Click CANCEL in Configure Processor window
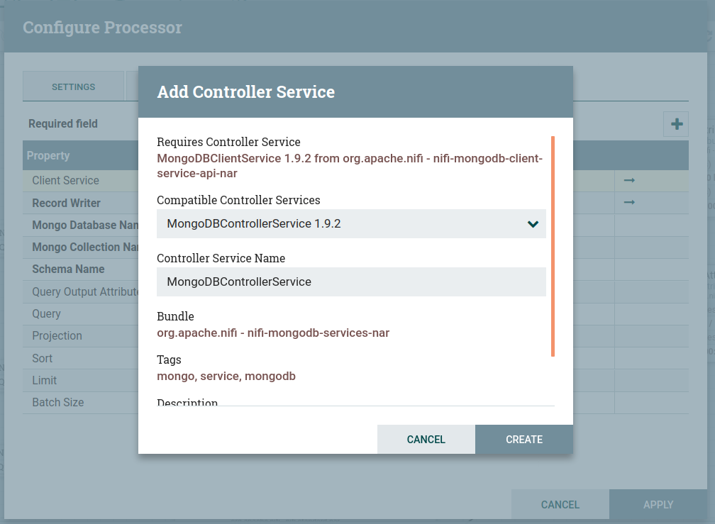The height and width of the screenshot is (524, 715). [560, 505]
